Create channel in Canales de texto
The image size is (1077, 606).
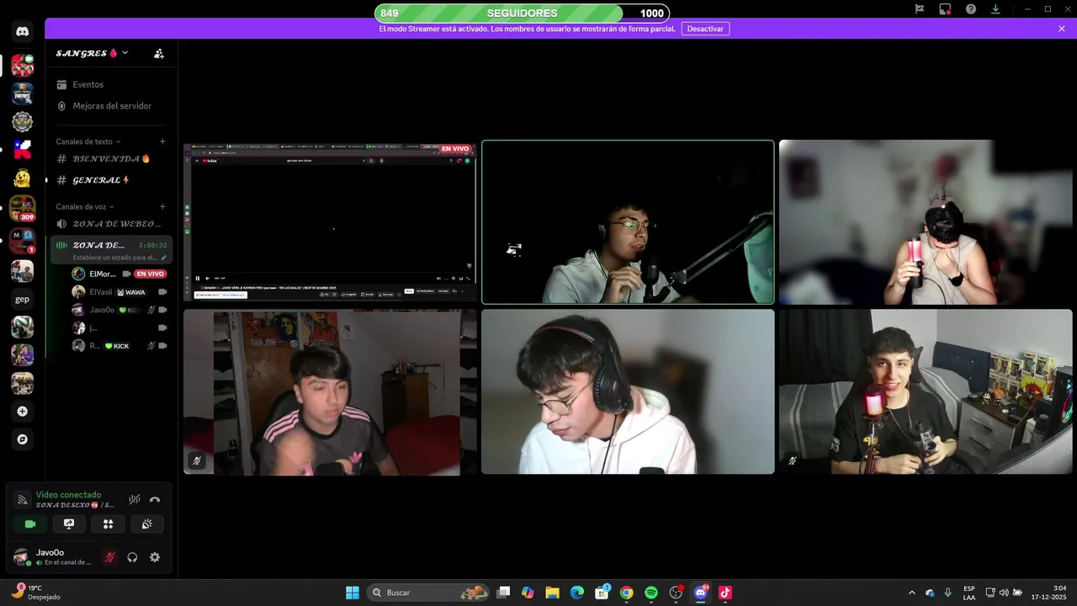pos(162,141)
